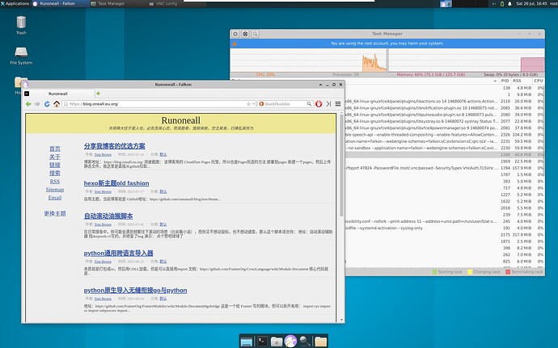Focus the DuckDuckGo search field
This screenshot has width=558, height=348.
coord(285,104)
